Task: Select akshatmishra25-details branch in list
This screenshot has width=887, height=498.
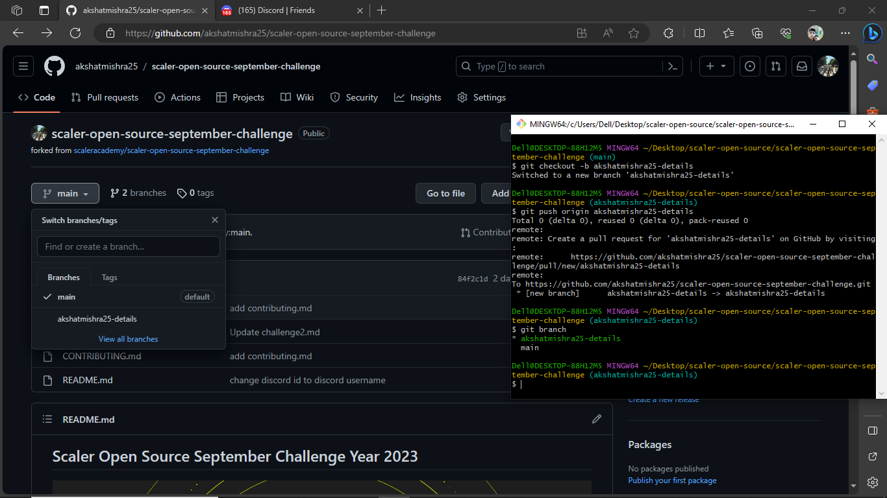Action: coord(129,319)
